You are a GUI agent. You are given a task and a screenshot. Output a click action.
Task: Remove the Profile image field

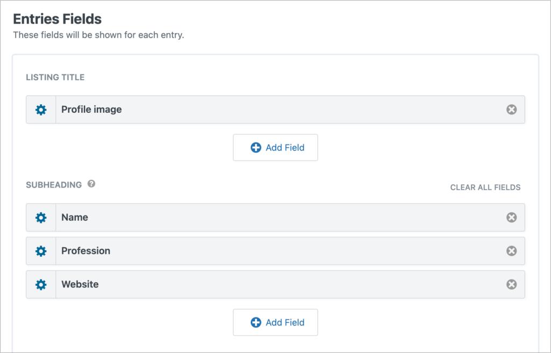click(x=510, y=109)
